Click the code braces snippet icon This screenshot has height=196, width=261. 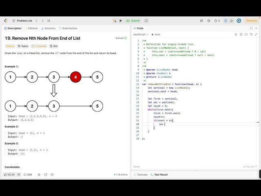246,34
